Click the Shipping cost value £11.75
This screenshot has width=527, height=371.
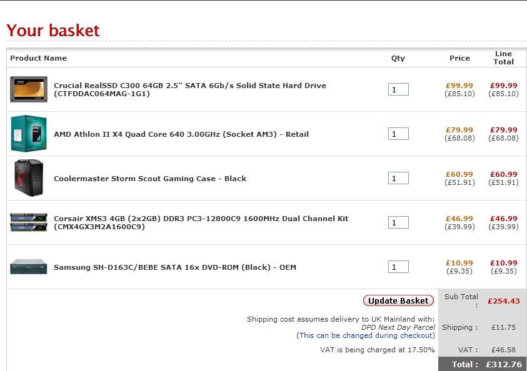pos(503,327)
